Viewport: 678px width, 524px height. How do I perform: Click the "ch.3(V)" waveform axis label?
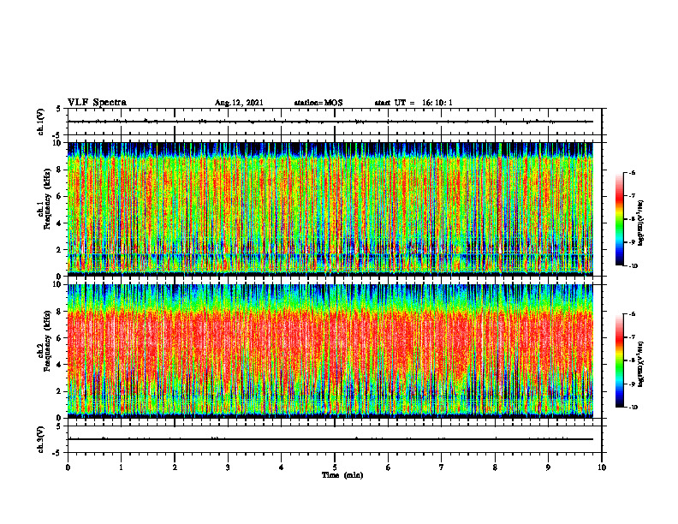40,439
